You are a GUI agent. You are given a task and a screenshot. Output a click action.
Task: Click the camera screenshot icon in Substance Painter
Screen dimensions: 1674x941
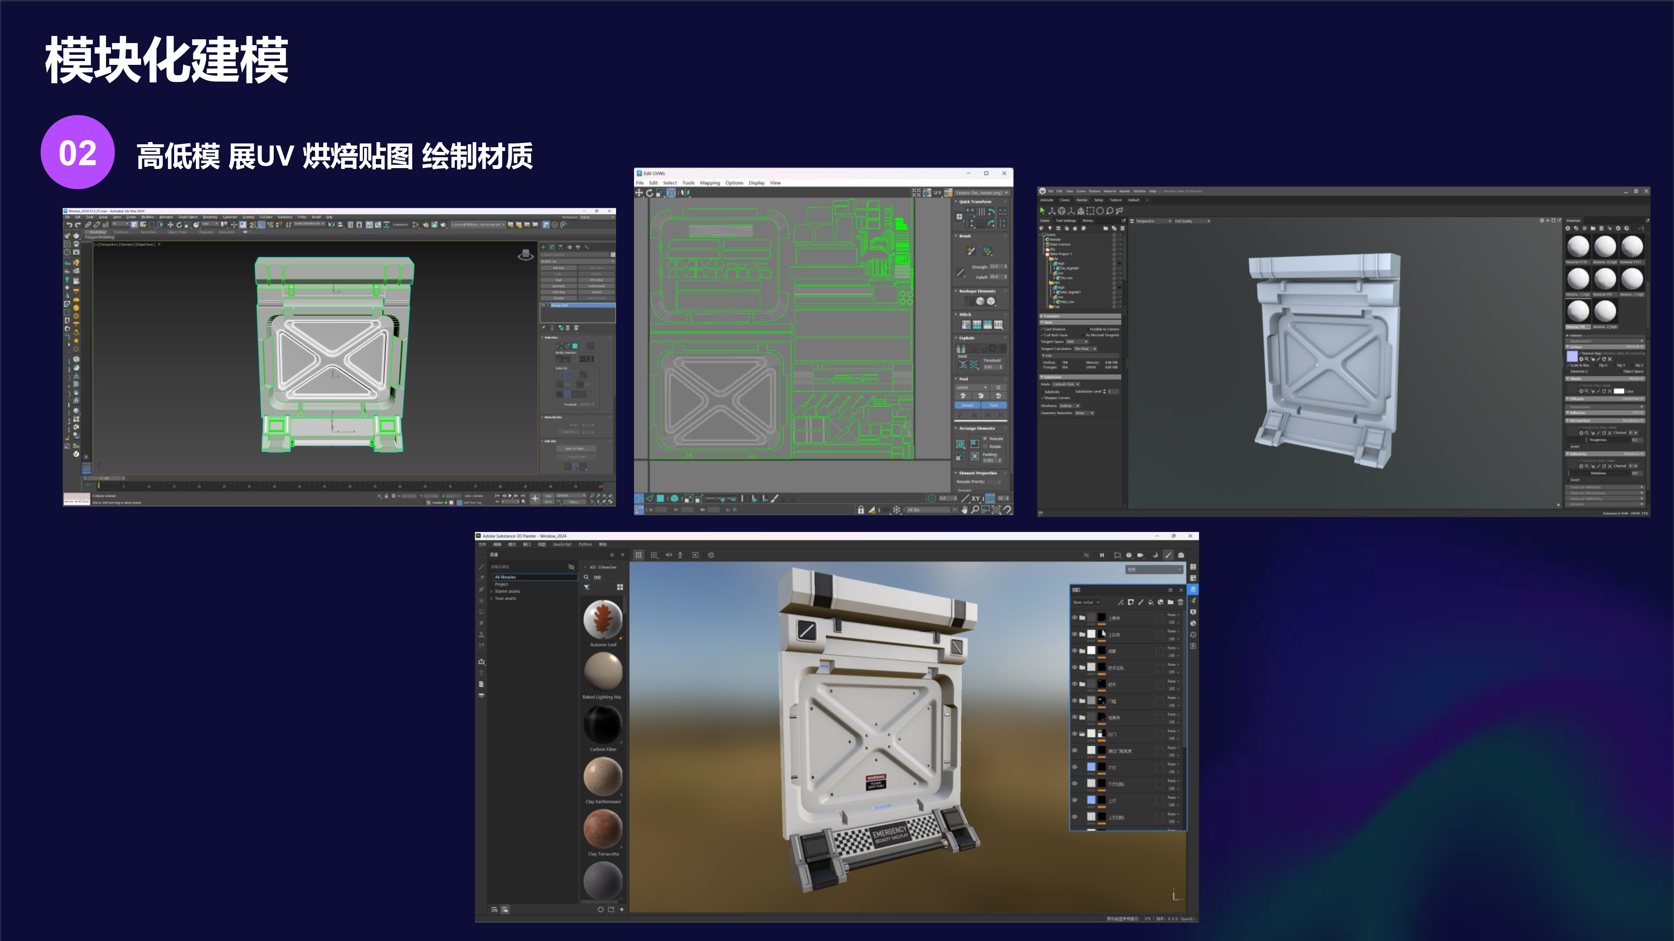click(x=1181, y=555)
